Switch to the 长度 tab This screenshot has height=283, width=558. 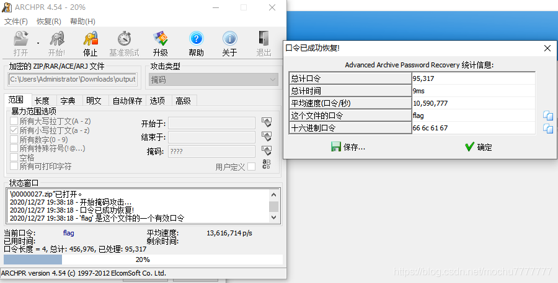pos(42,101)
